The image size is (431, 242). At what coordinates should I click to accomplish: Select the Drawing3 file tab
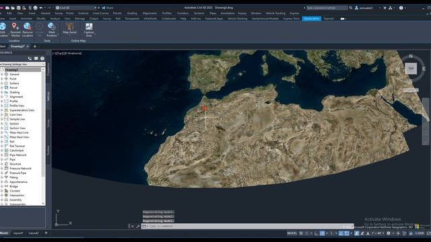(x=18, y=46)
